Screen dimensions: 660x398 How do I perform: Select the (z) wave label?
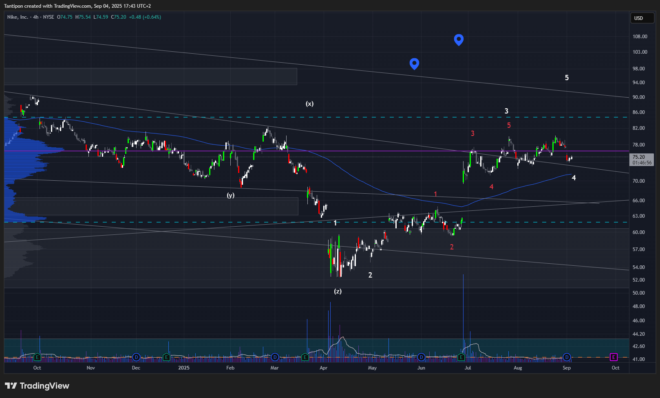338,291
